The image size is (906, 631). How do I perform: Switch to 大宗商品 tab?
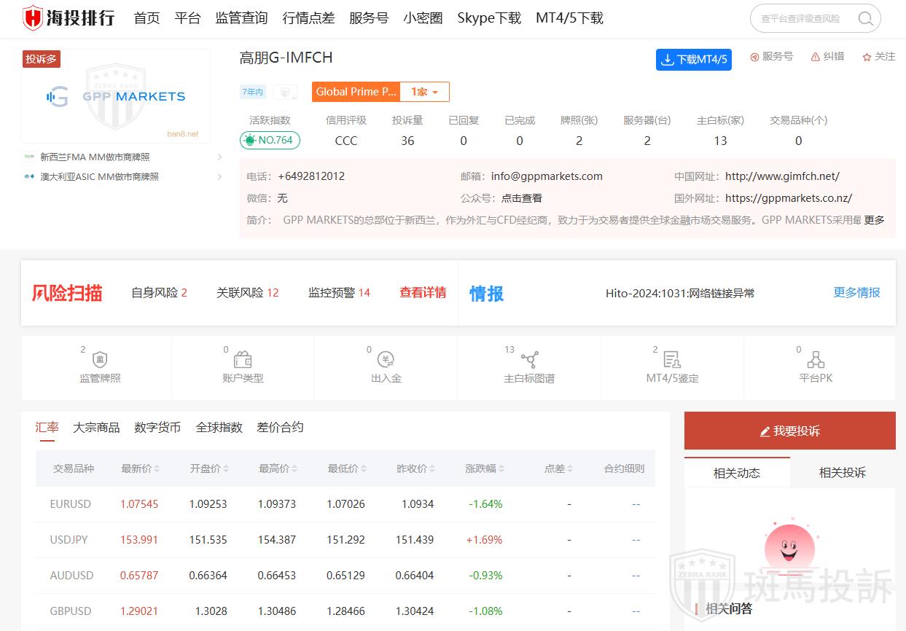tap(96, 428)
